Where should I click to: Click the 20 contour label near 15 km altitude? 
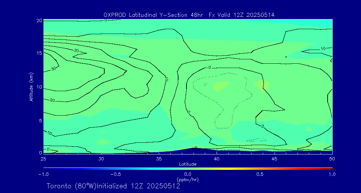pos(76,51)
